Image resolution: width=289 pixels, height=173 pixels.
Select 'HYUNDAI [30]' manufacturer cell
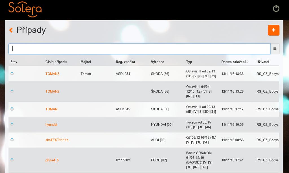pyautogui.click(x=162, y=125)
